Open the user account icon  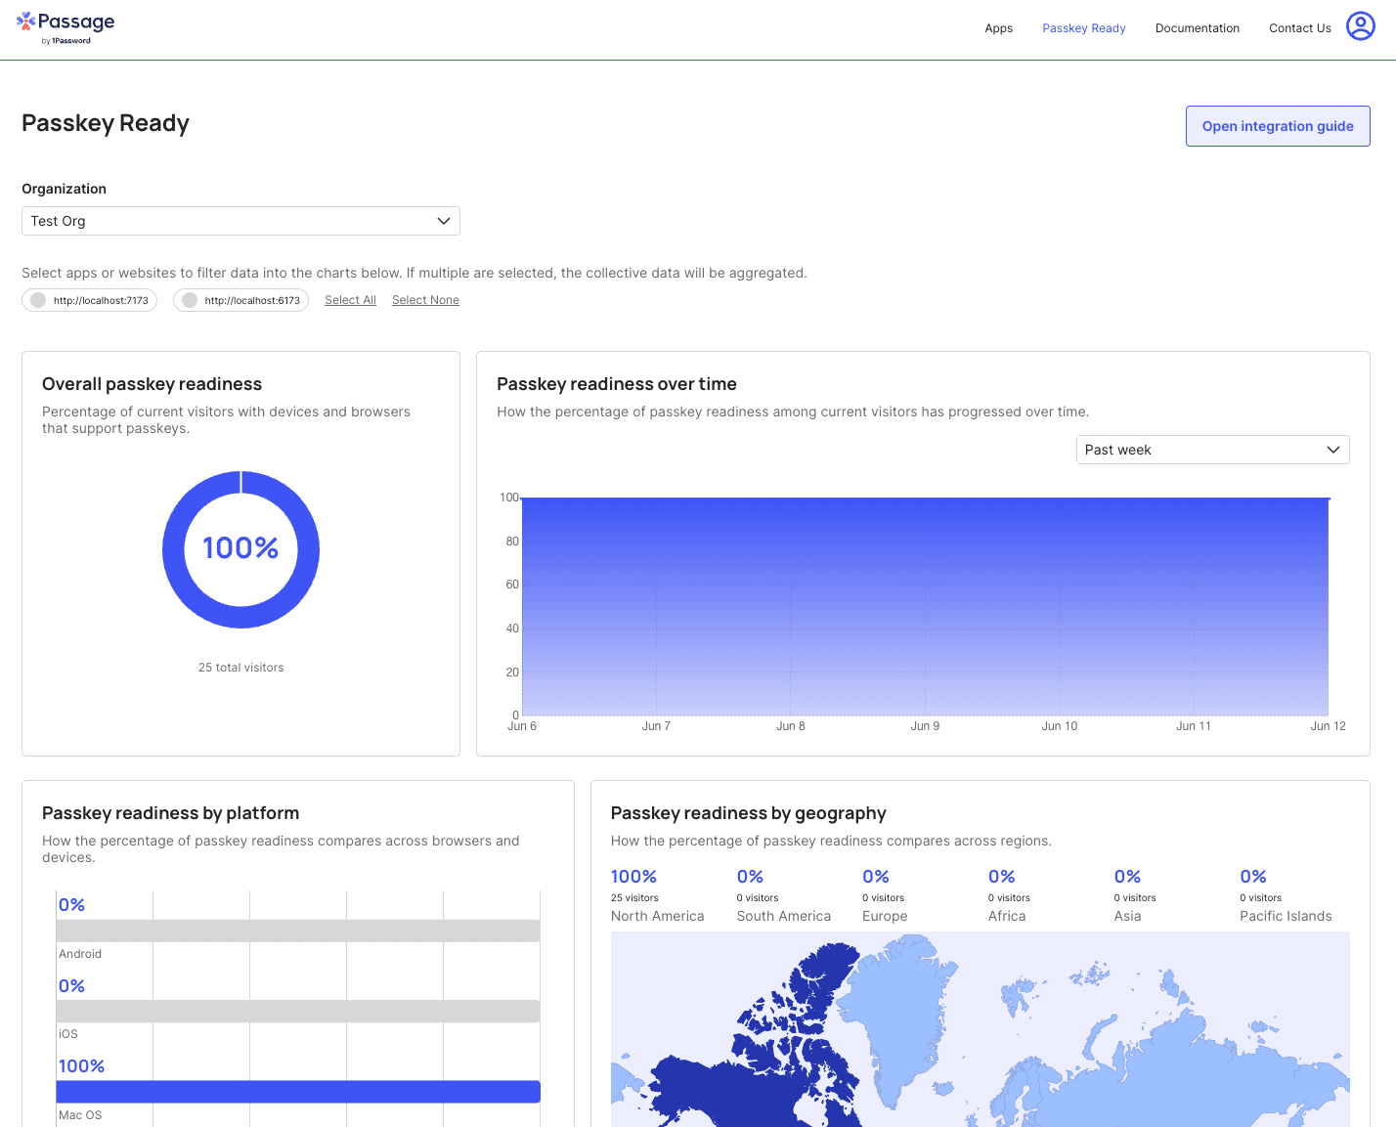tap(1361, 26)
